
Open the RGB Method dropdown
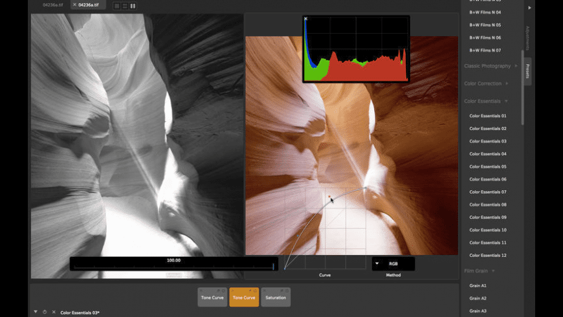click(x=393, y=264)
